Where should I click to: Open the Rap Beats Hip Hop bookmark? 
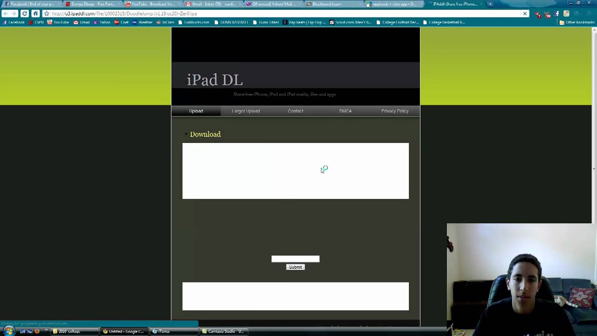pos(304,22)
